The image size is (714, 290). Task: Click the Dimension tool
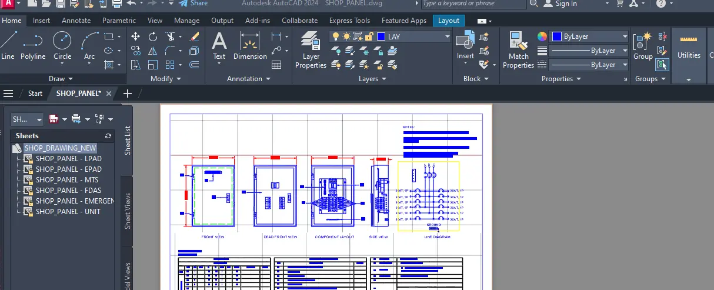click(250, 46)
